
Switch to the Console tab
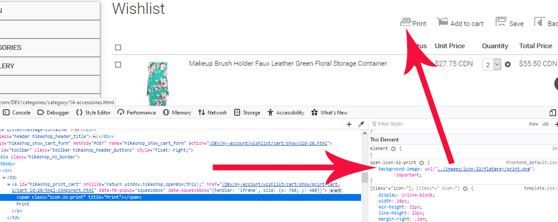[x=17, y=113]
